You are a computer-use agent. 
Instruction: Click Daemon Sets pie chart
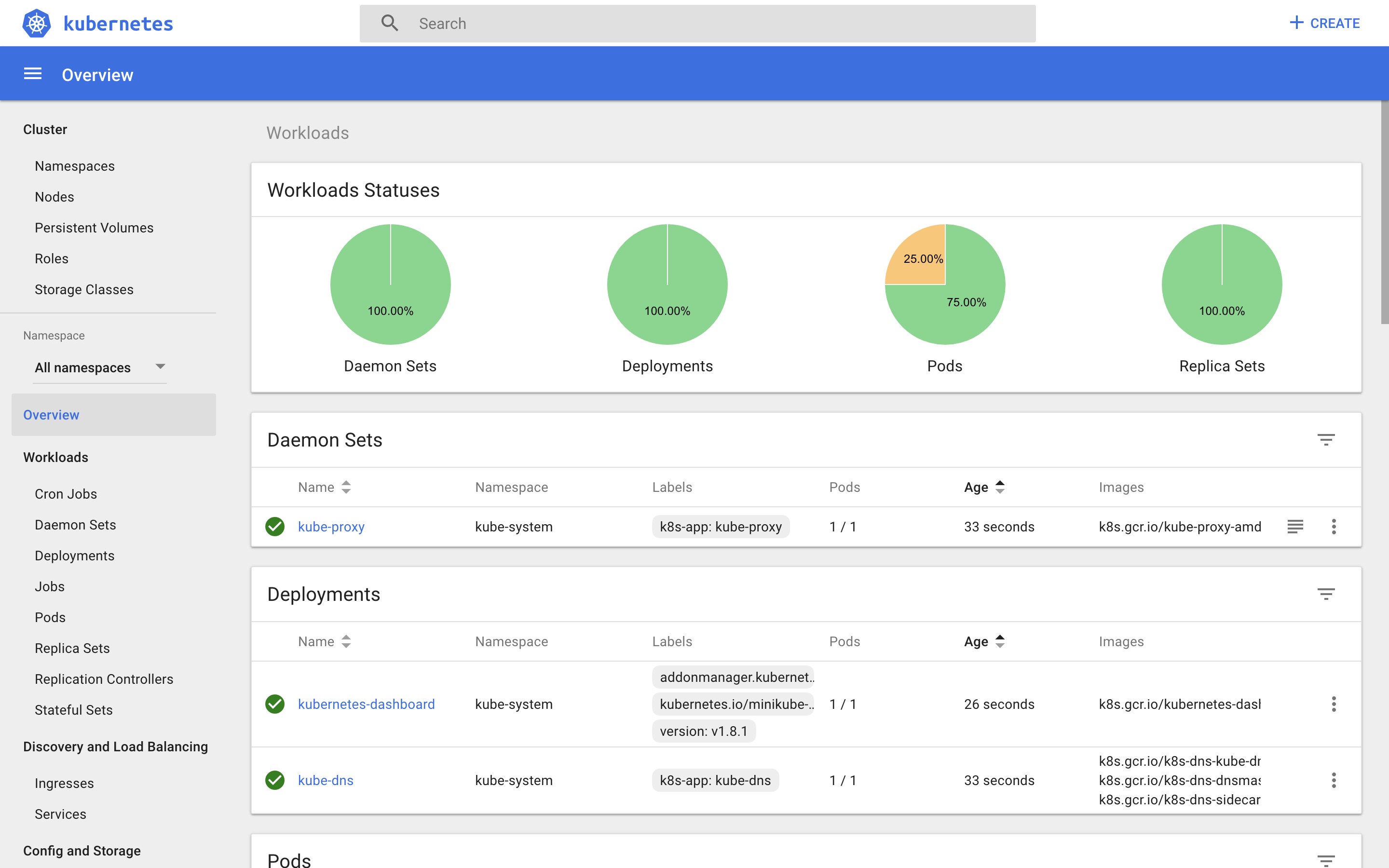coord(390,285)
